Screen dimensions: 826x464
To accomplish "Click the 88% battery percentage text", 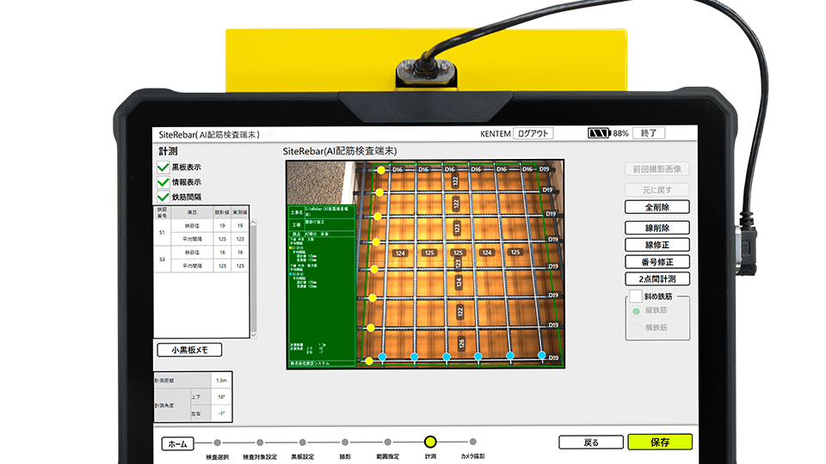I will (x=620, y=134).
